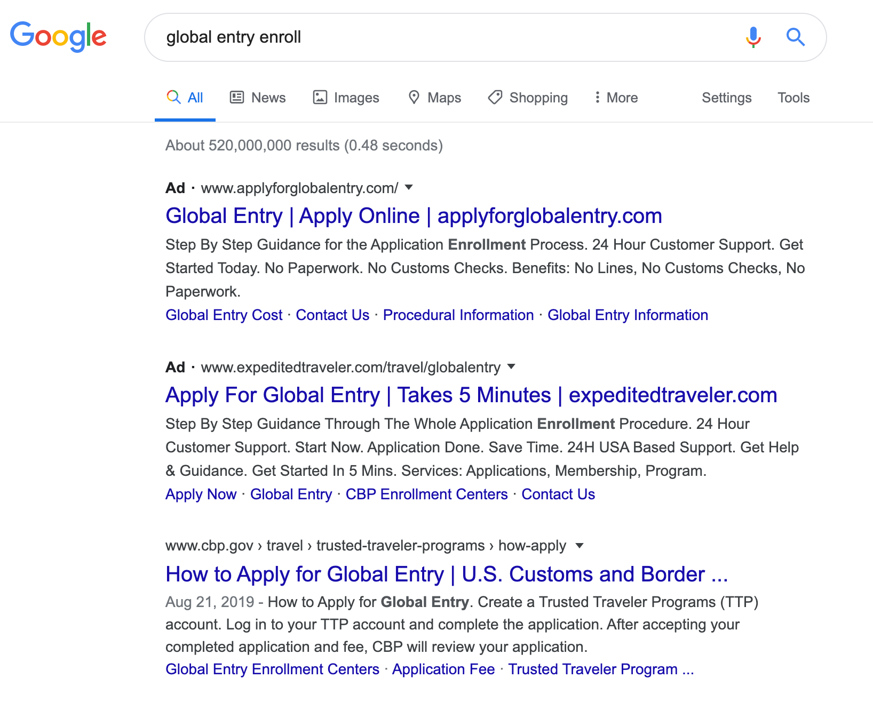Open the Maps tab
873x702 pixels.
[x=434, y=98]
